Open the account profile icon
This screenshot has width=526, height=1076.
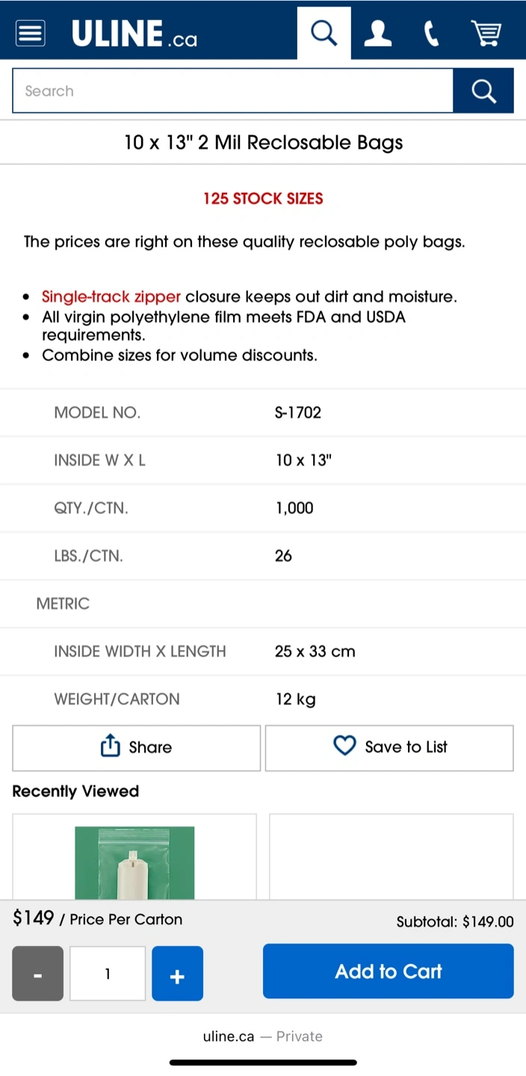pos(377,33)
